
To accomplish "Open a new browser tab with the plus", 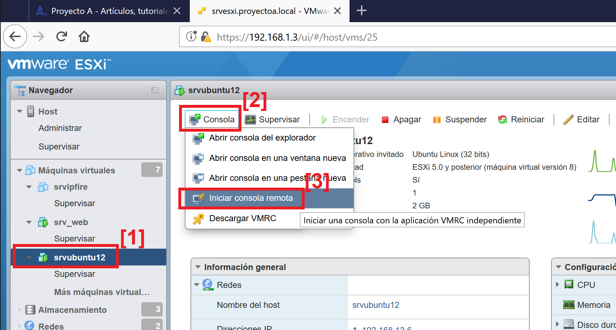I will click(x=361, y=11).
